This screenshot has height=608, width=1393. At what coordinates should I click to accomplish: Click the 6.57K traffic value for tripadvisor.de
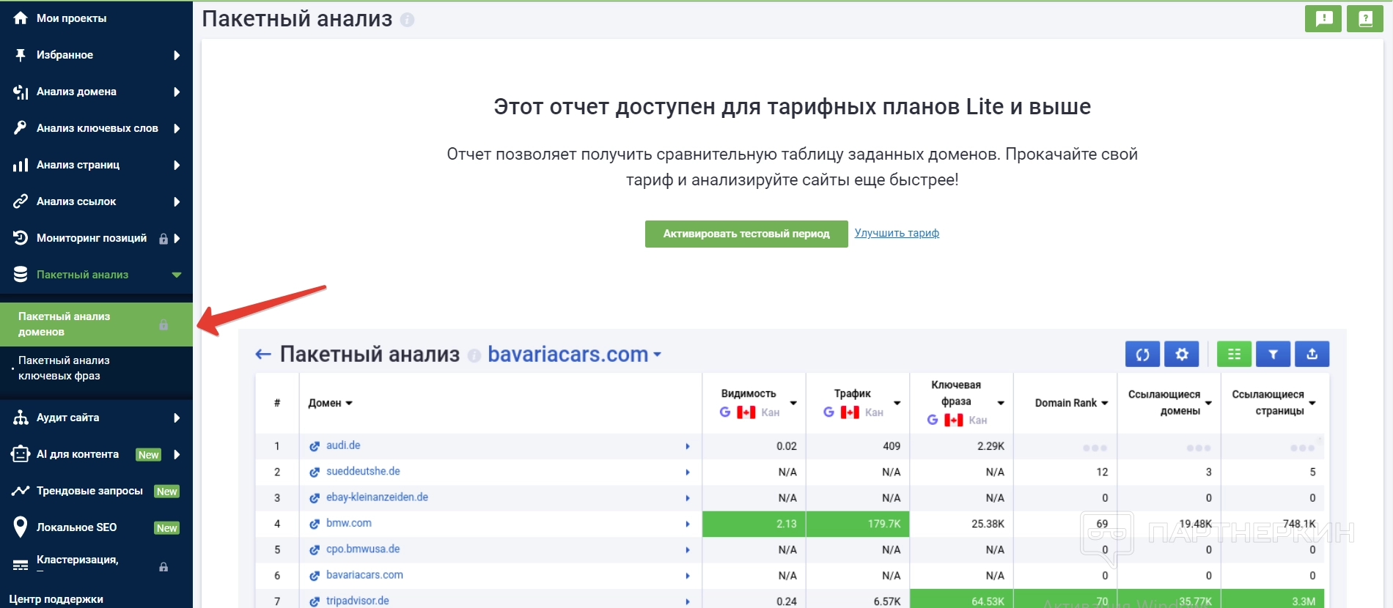887,601
